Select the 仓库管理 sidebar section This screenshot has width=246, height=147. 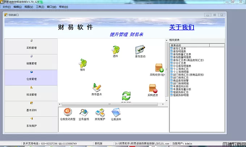click(31, 78)
